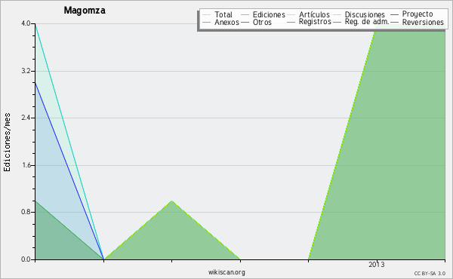Screen dimensions: 453x279
Task: Click the 'wikiscan.org' caption text
Action: (226, 272)
